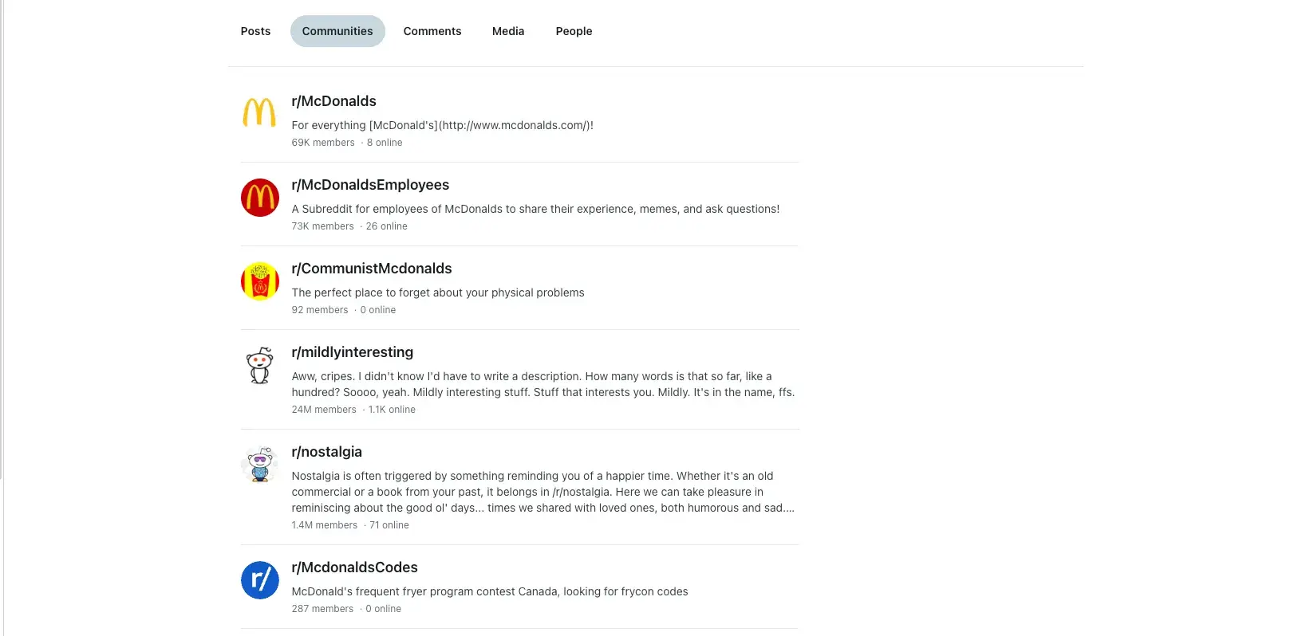Switch to the Posts tab
Screen dimensions: 1302x636
[255, 31]
